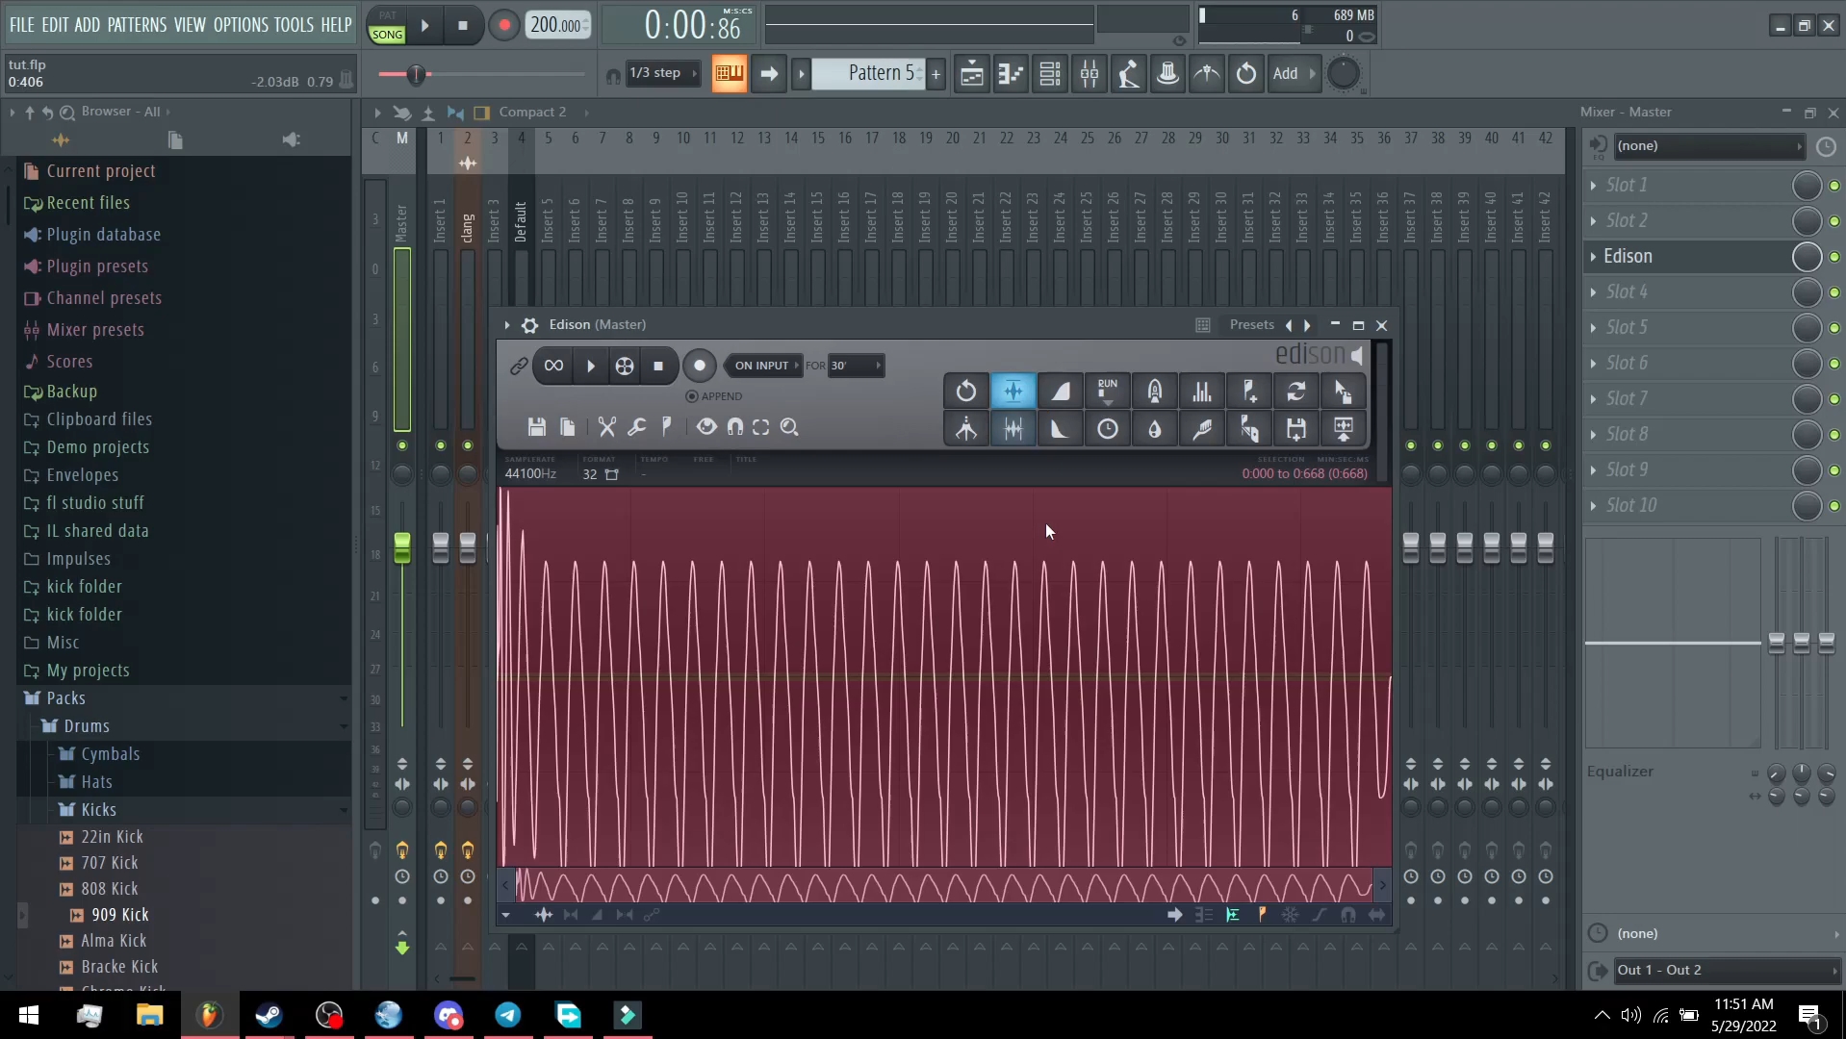Viewport: 1846px width, 1039px height.
Task: Open the TOOLS menu
Action: coord(294,25)
